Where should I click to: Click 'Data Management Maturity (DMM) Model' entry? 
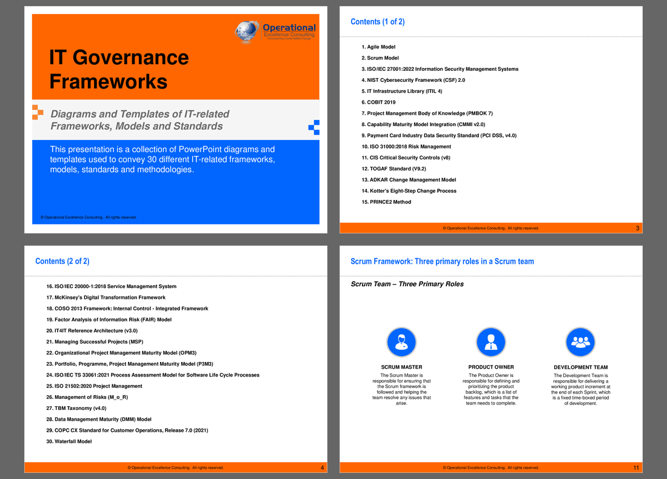point(99,419)
